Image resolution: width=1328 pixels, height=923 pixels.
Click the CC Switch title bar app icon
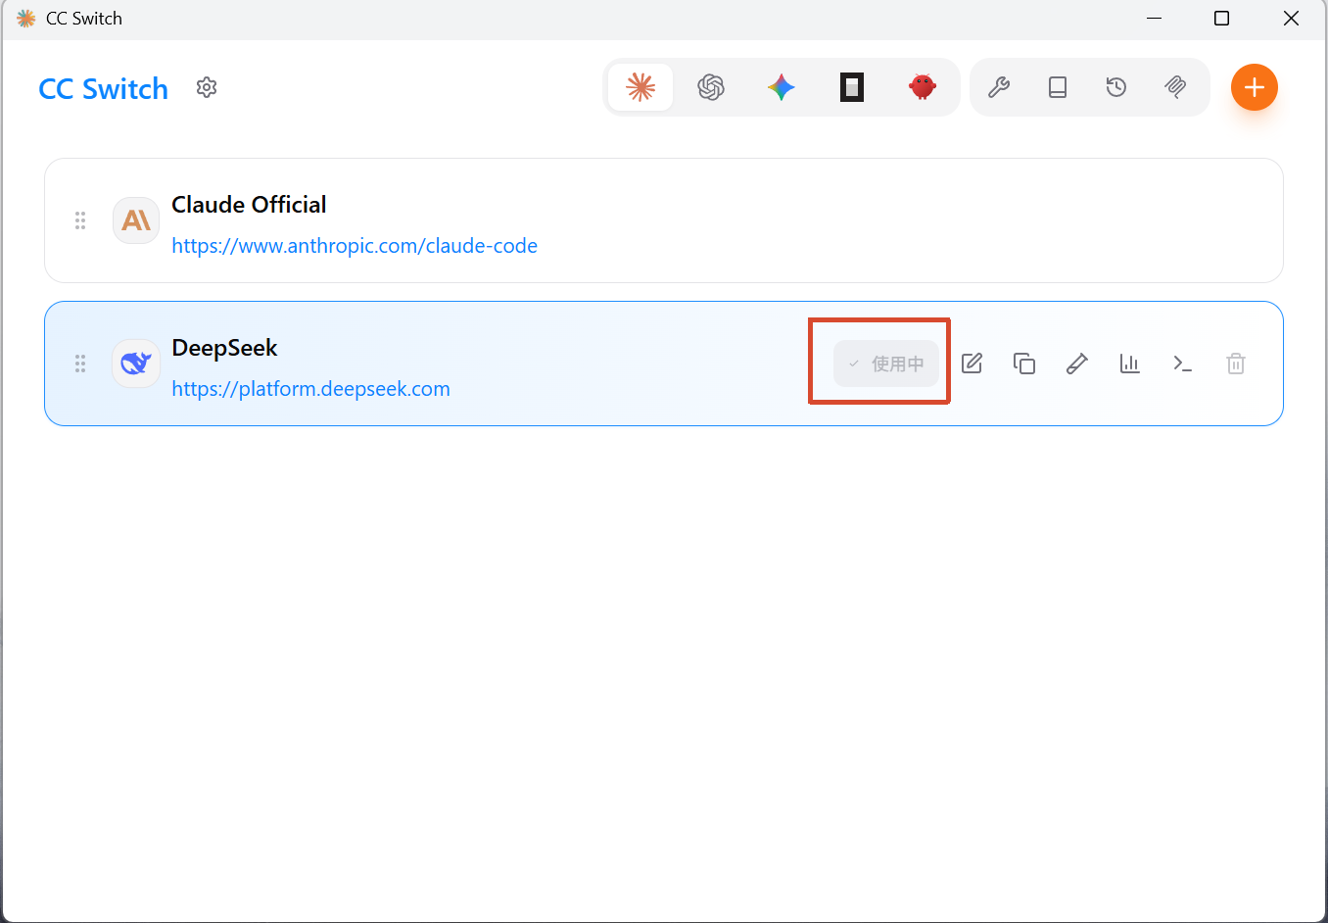tap(26, 19)
